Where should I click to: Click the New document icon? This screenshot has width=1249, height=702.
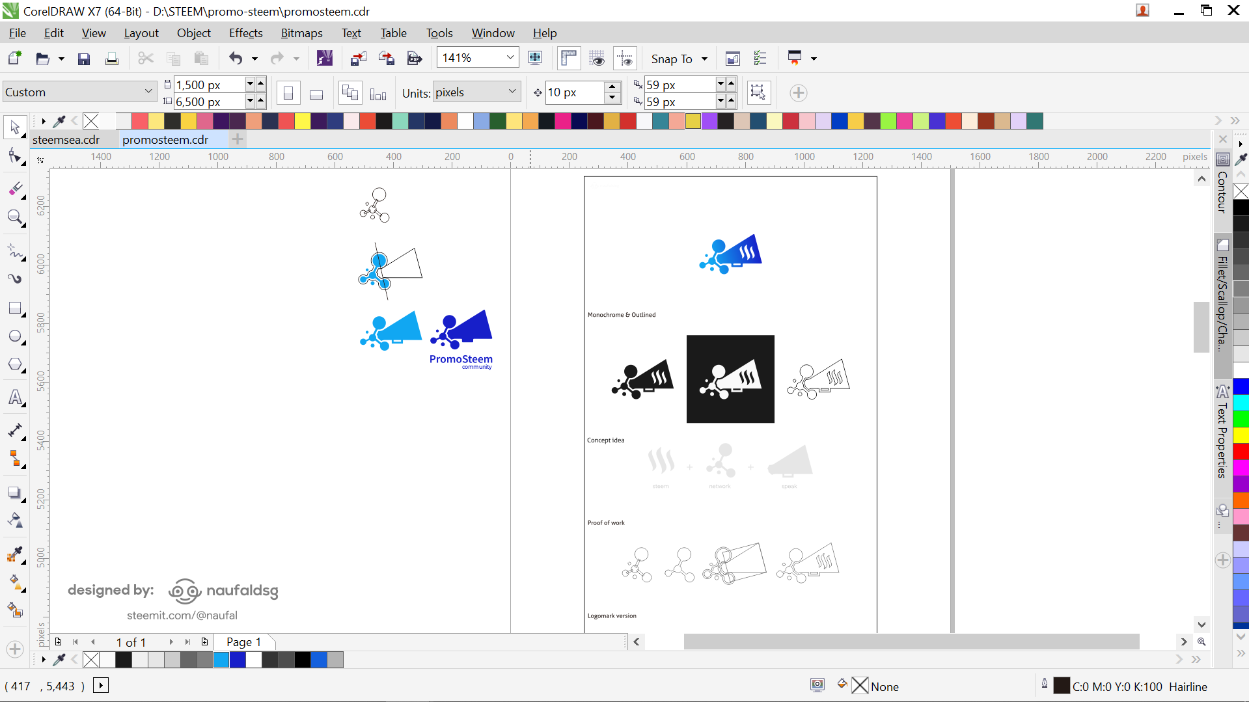(14, 59)
